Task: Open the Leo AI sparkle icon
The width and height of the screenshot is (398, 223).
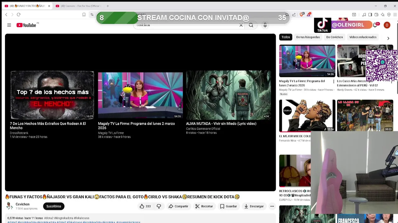Action: click(382, 15)
